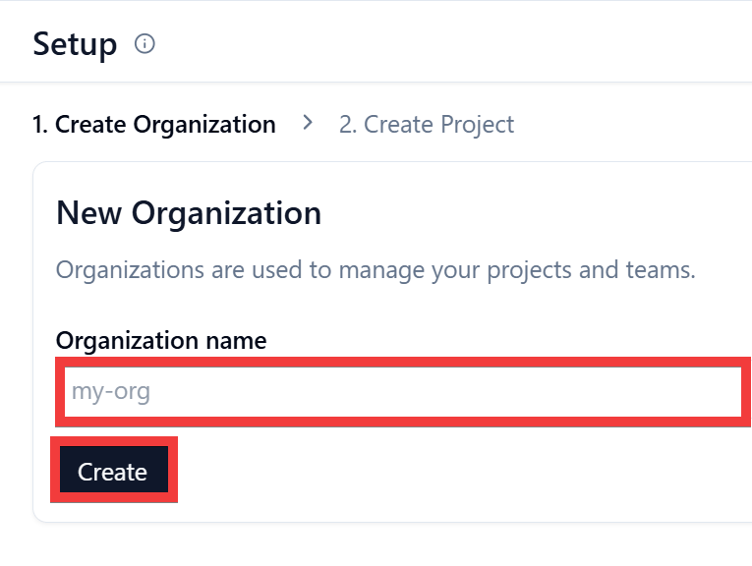This screenshot has height=566, width=752.
Task: Click the info icon beside Setup
Action: click(x=145, y=43)
